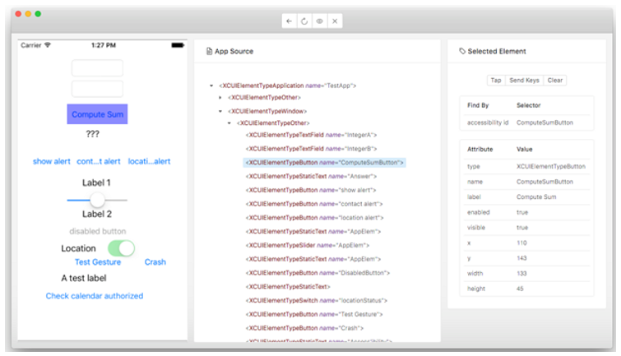This screenshot has height=356, width=621.
Task: Click the Test Gesture link
Action: click(98, 262)
